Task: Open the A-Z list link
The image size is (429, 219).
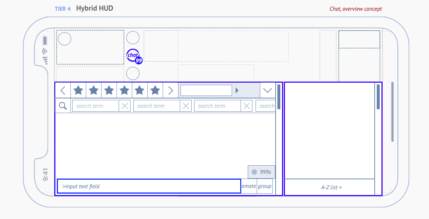Action: click(331, 187)
